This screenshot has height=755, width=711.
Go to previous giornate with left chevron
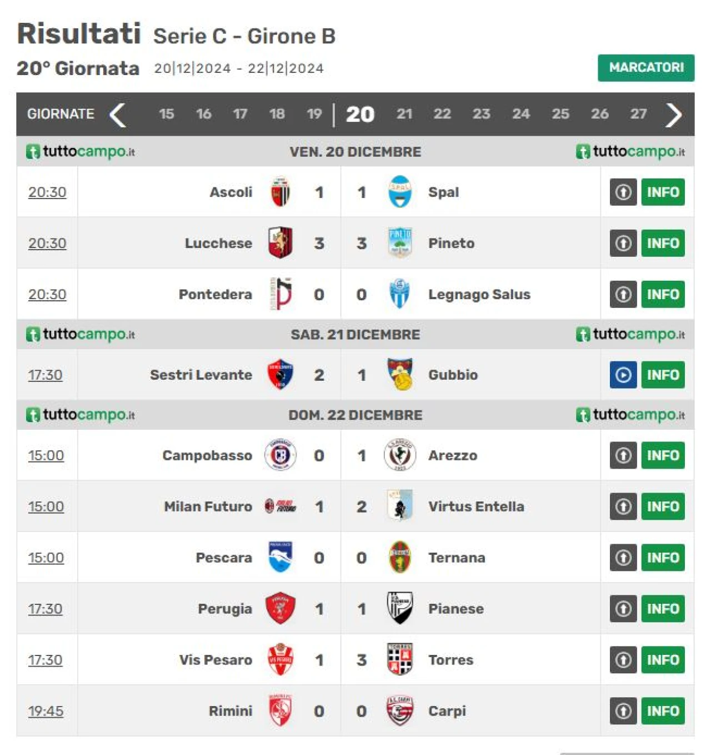(x=118, y=115)
